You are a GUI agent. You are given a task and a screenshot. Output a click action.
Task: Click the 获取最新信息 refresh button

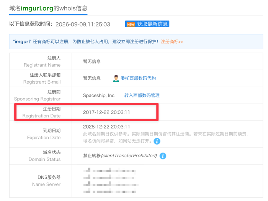(147, 24)
